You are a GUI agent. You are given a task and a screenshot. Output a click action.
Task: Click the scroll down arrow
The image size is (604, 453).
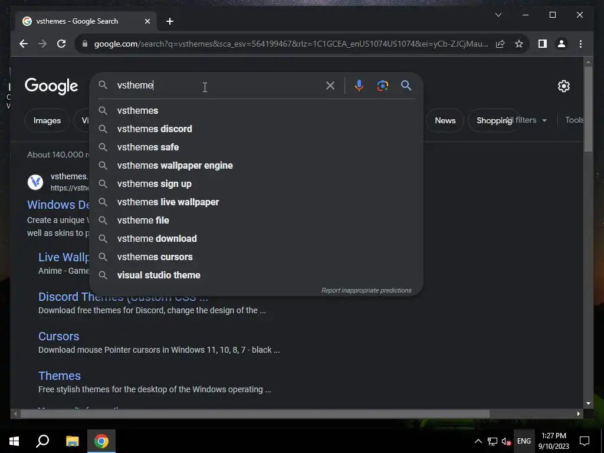[588, 403]
